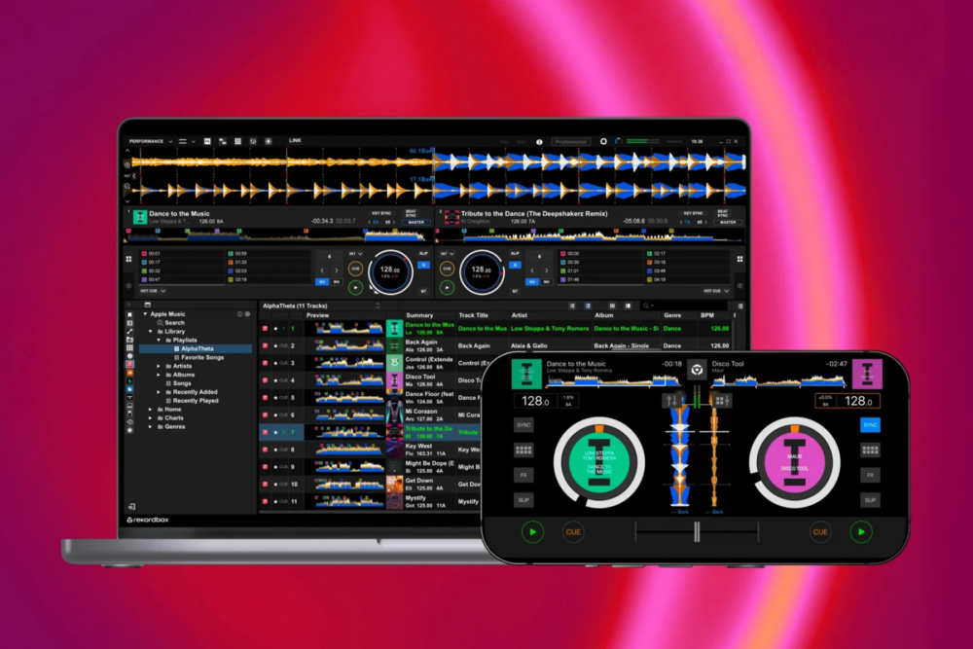Click the window layout icon above the tree
Screen dimensions: 973x649
[148, 305]
